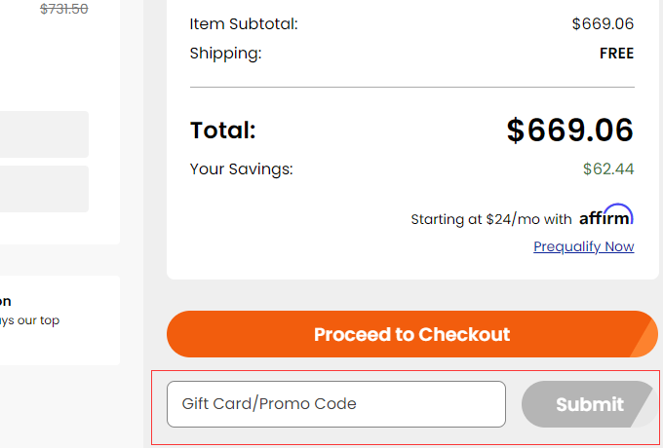
Task: Open the Prequalify Now link
Action: pyautogui.click(x=583, y=246)
